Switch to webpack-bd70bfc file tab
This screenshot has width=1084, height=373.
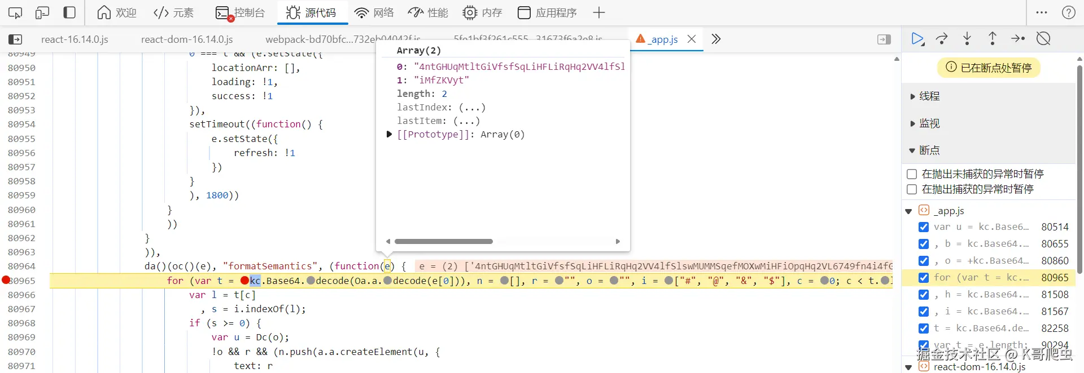343,39
